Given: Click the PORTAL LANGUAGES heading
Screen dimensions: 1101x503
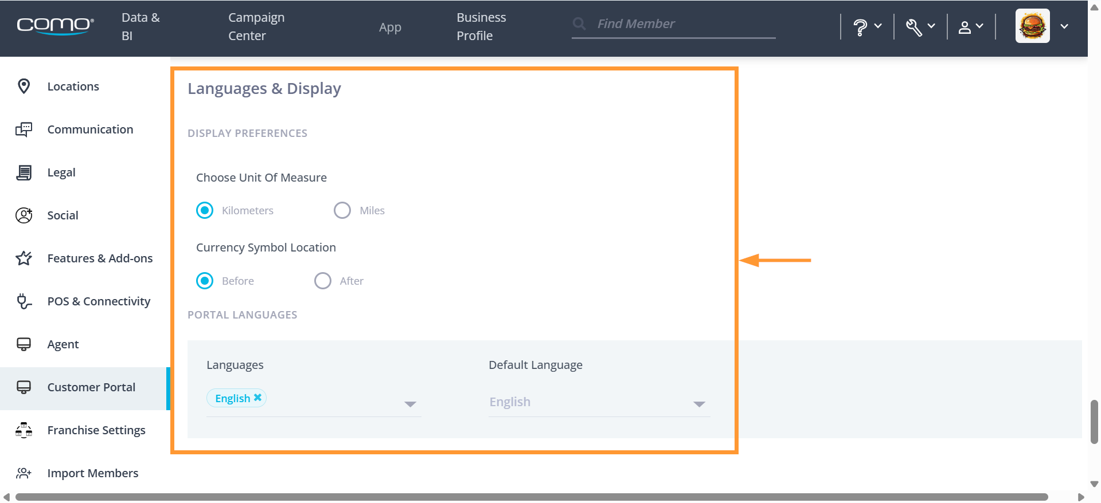Looking at the screenshot, I should tap(243, 315).
